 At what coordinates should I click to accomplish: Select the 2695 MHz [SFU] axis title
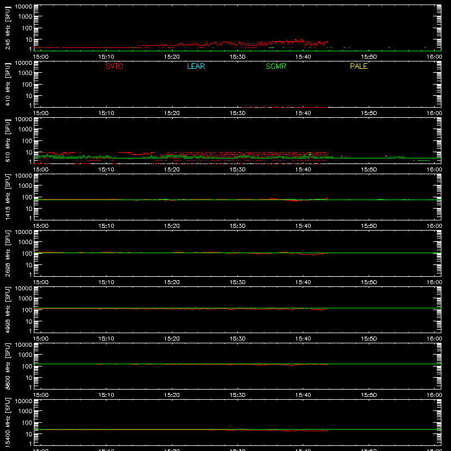point(8,254)
